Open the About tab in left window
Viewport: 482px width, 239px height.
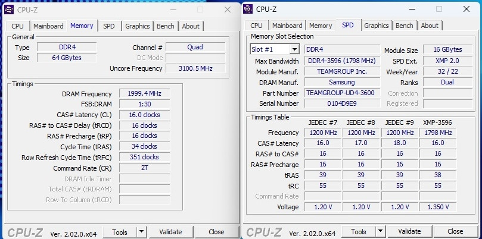191,26
